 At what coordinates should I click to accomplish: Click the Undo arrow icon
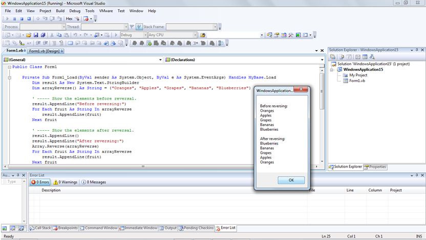(75, 35)
